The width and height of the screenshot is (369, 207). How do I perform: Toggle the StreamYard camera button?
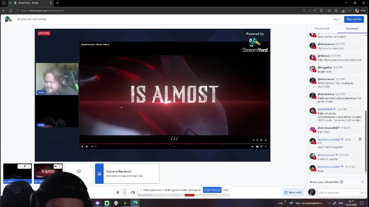133,192
